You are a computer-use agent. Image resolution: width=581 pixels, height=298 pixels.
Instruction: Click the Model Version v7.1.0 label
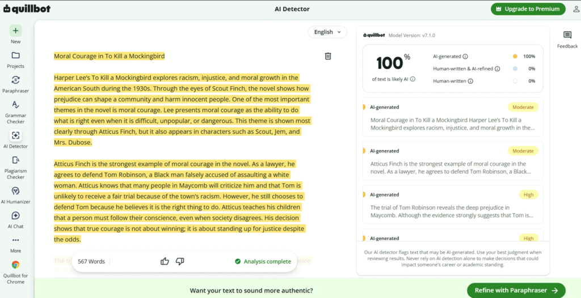coord(412,36)
